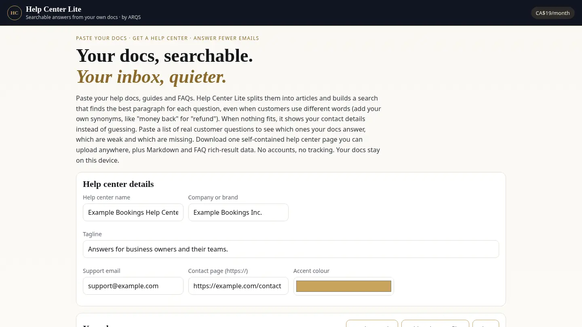The height and width of the screenshot is (327, 582).
Task: Click the "Your inbox, quieter." italic headline
Action: 151,77
